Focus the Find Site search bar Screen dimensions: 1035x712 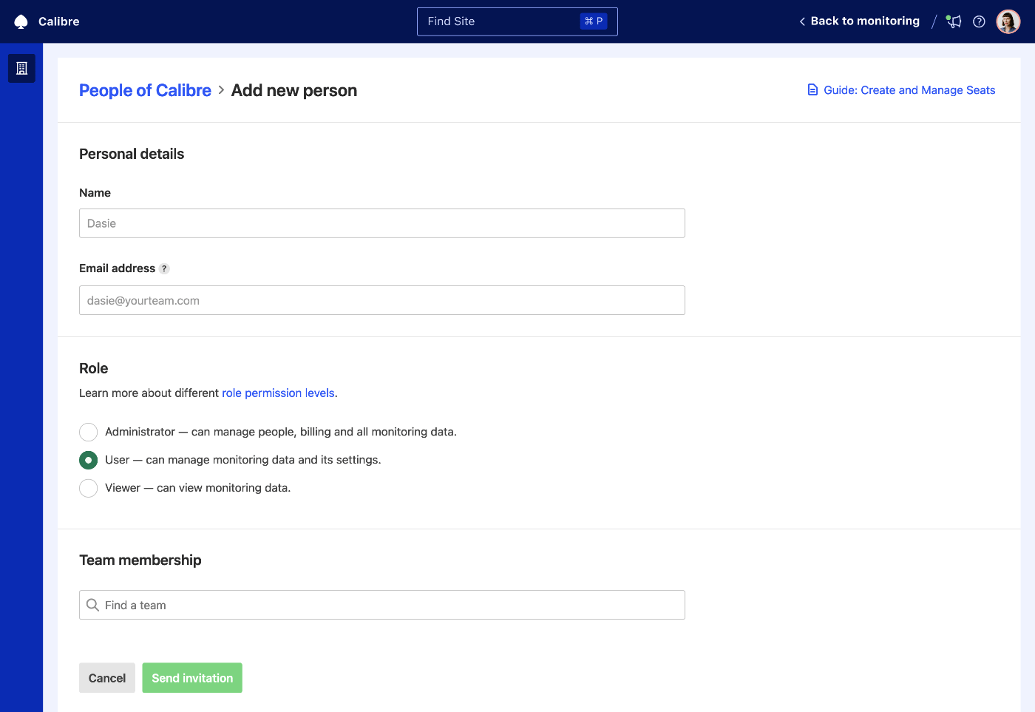(517, 21)
